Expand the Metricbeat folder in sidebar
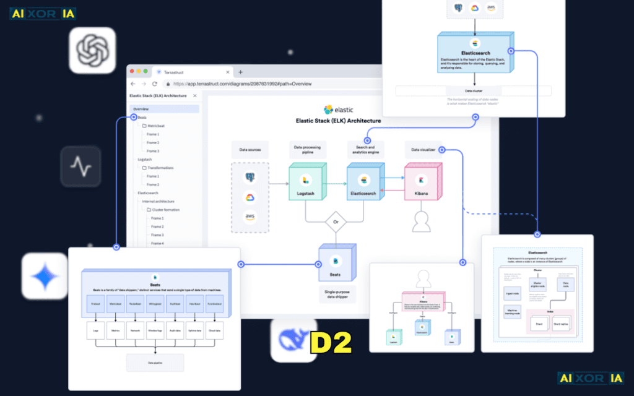Image resolution: width=634 pixels, height=396 pixels. [x=144, y=126]
